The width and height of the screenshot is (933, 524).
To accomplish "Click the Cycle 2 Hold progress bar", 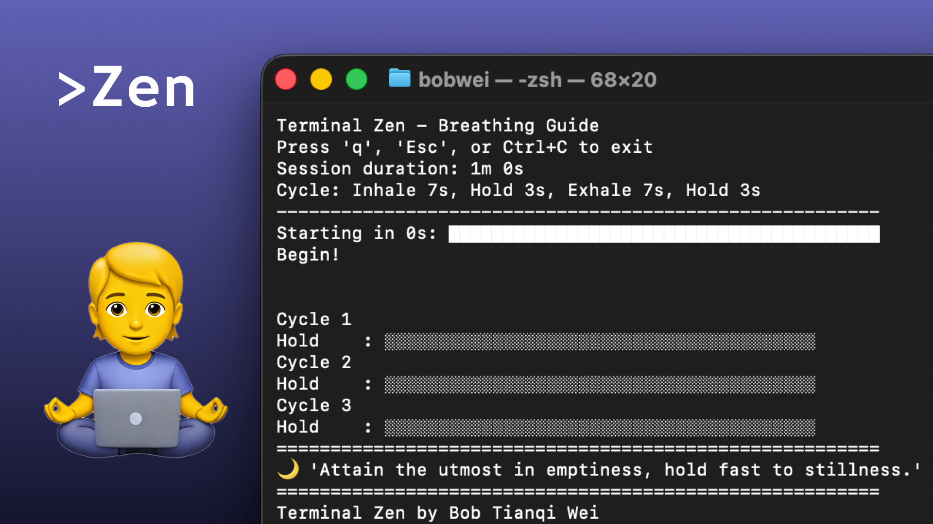I will pyautogui.click(x=600, y=385).
